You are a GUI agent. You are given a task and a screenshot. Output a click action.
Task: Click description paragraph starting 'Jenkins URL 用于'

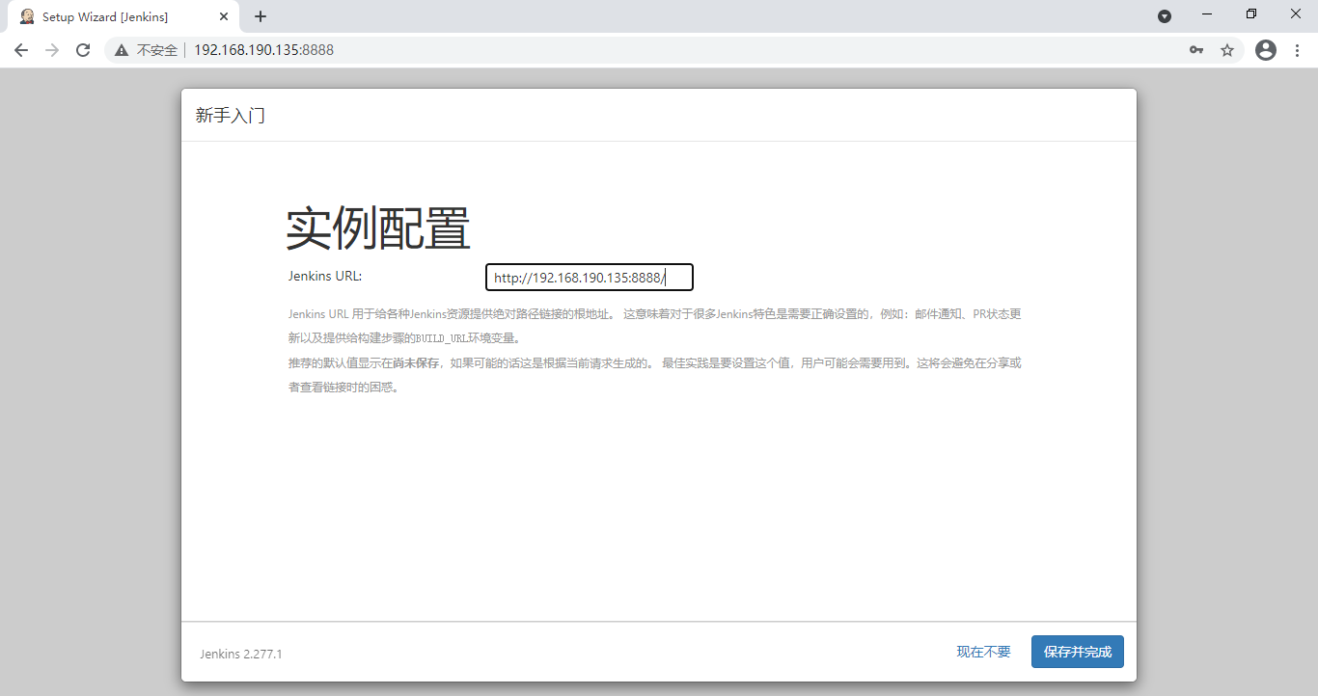(654, 326)
